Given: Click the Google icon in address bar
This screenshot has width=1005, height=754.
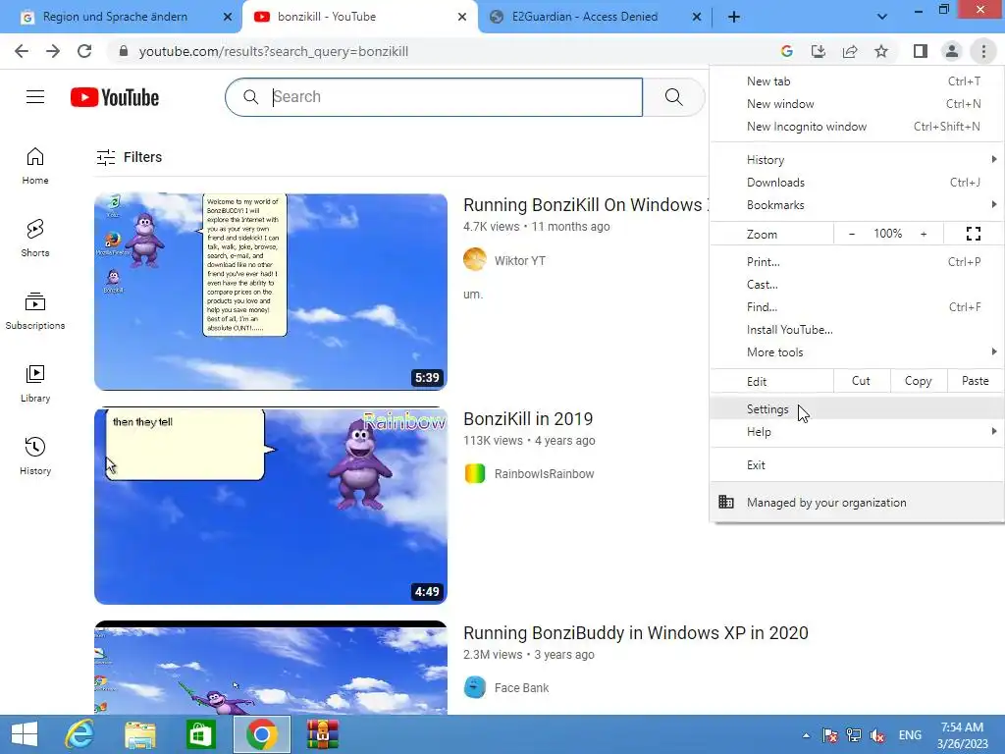Looking at the screenshot, I should [x=786, y=51].
